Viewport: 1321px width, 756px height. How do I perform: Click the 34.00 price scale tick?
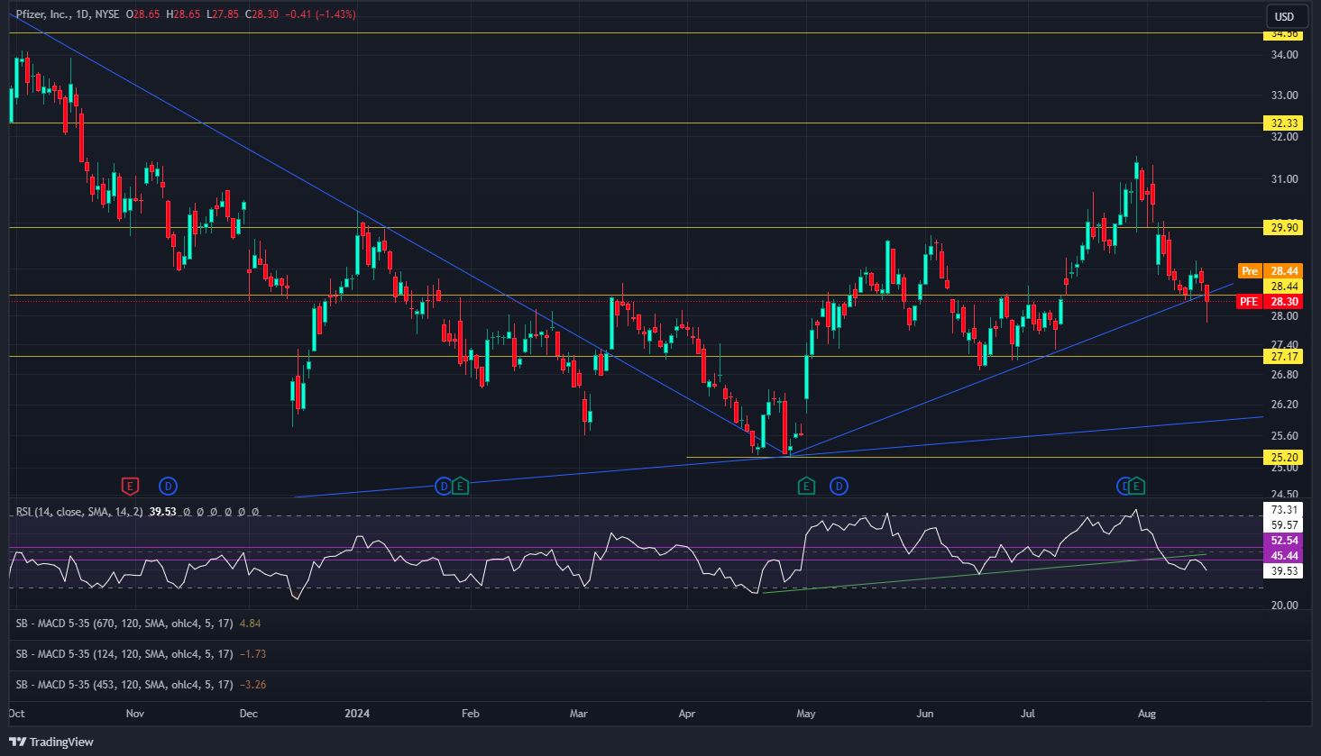click(1284, 55)
